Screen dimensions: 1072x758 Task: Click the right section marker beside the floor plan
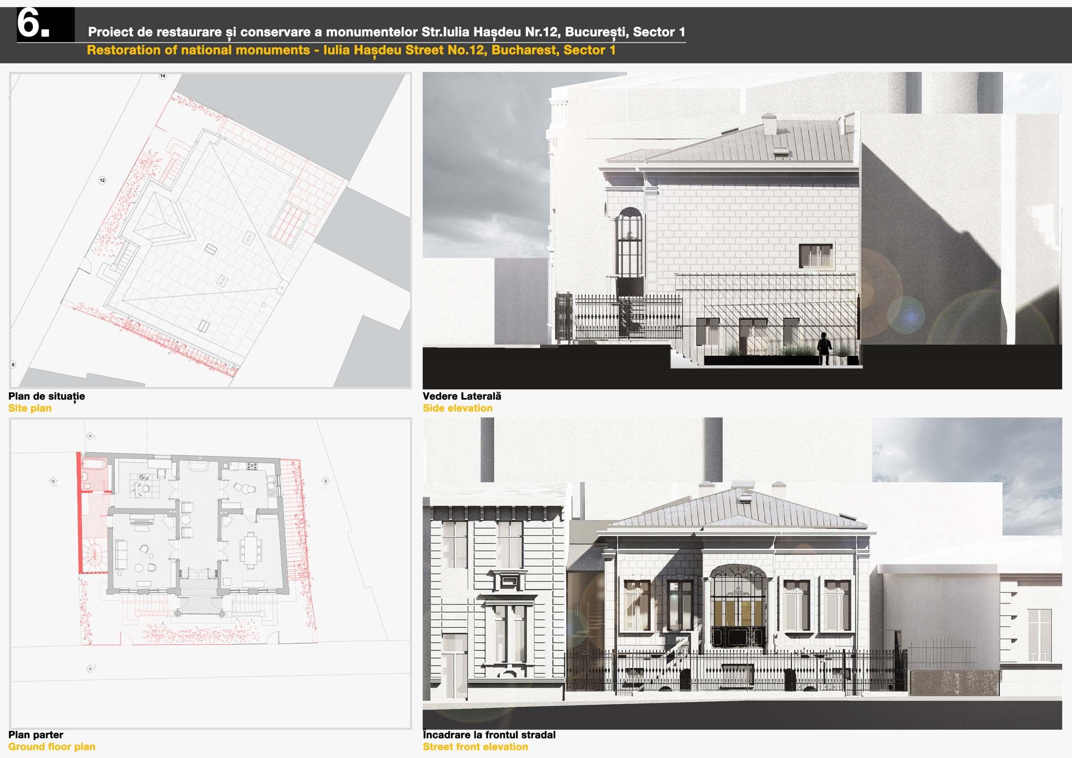[x=326, y=481]
